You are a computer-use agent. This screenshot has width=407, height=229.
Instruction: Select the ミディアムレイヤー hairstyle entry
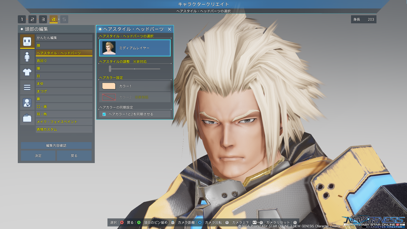tap(135, 48)
